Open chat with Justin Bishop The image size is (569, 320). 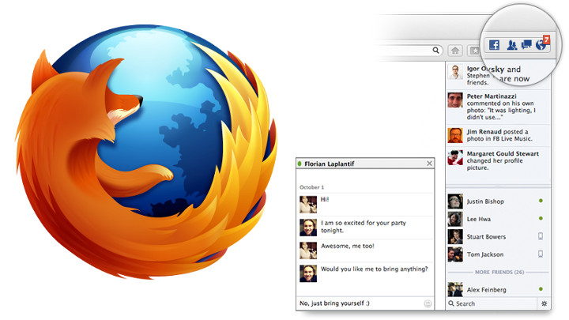coord(498,201)
